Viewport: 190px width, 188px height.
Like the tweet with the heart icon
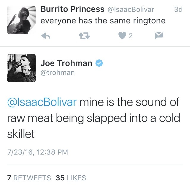click(122, 36)
